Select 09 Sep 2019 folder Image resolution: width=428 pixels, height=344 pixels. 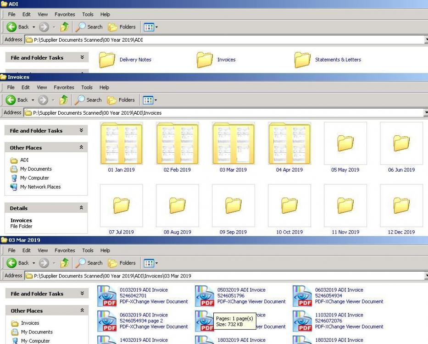click(233, 210)
